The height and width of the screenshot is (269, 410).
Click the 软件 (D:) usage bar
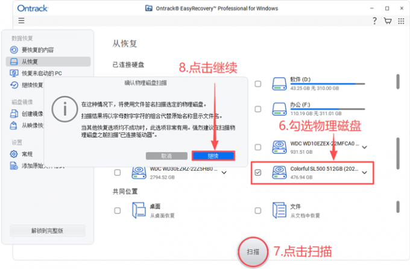tap(327, 84)
